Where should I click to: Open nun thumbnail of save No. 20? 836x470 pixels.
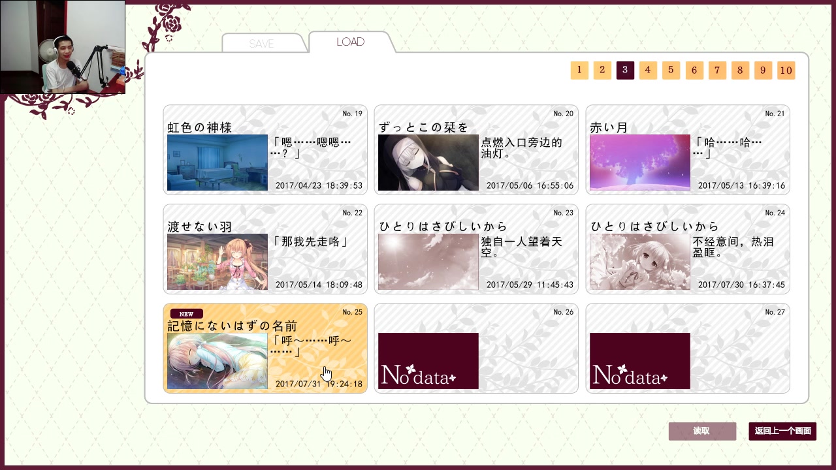428,163
